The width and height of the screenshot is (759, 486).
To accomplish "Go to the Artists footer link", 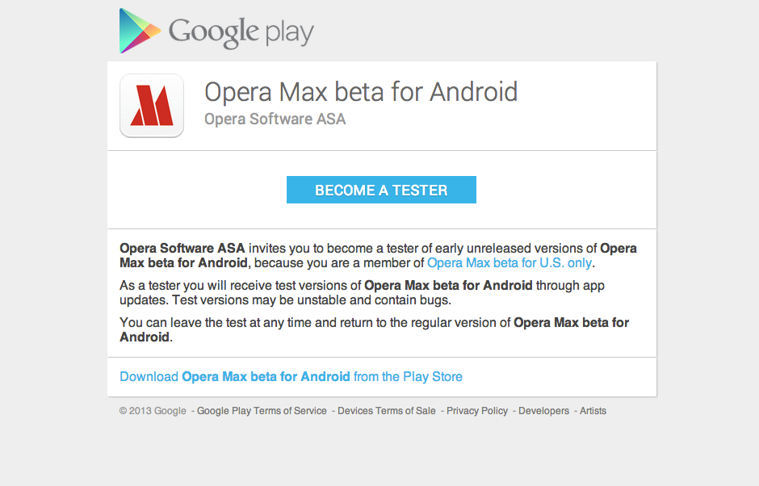I will 593,411.
